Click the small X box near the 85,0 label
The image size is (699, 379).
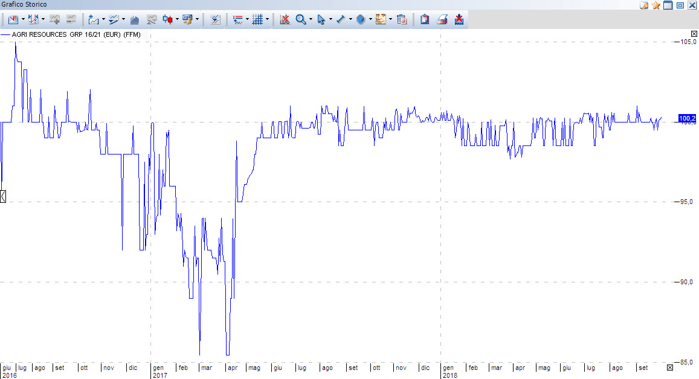click(670, 368)
